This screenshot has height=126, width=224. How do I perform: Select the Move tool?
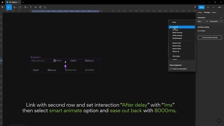coord(8,7)
